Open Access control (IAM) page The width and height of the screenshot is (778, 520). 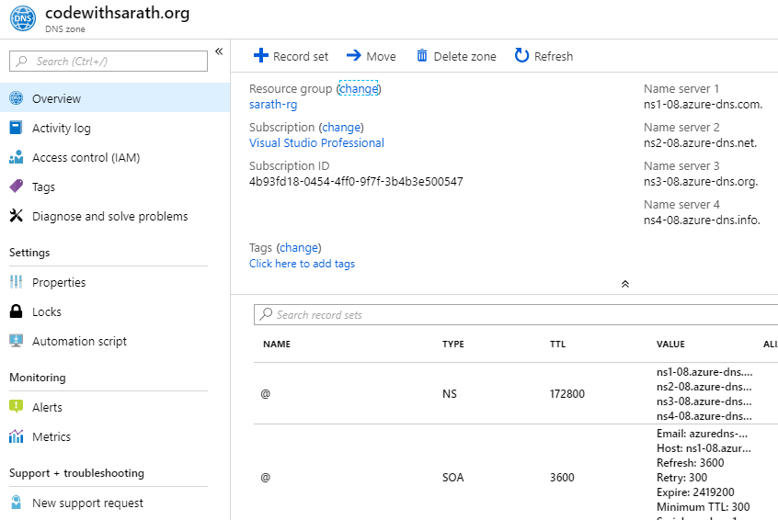(x=86, y=157)
